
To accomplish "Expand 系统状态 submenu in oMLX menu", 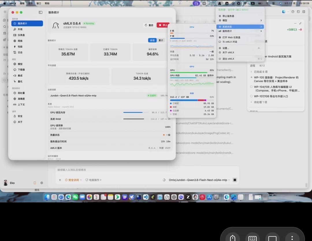I will [x=240, y=27].
